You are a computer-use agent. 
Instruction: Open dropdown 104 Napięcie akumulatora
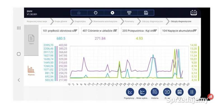point(180,30)
